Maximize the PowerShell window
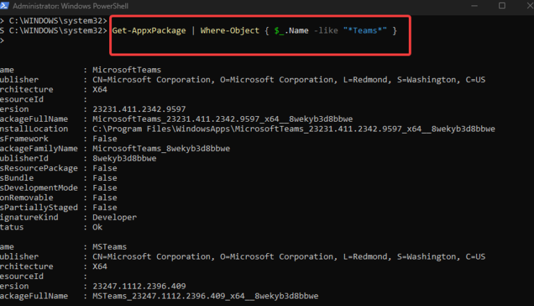The image size is (534, 306). coord(502,6)
